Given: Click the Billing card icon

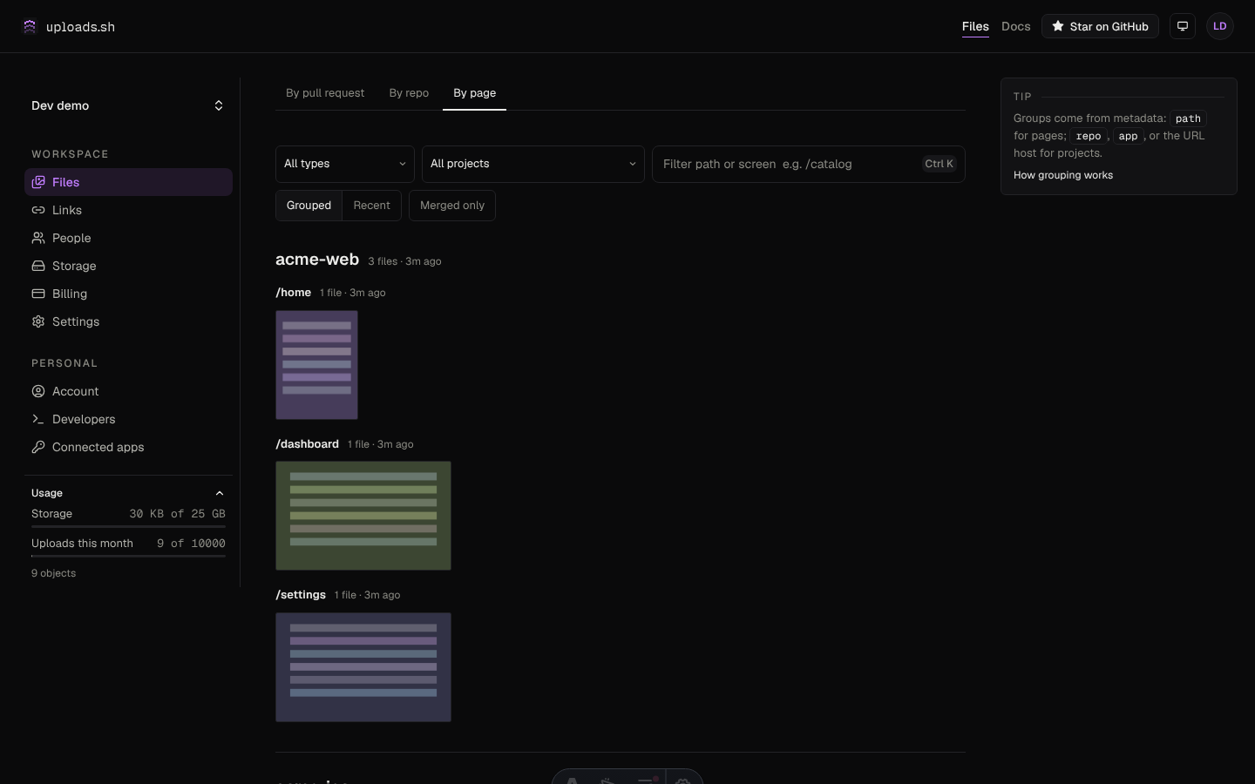Looking at the screenshot, I should (38, 294).
